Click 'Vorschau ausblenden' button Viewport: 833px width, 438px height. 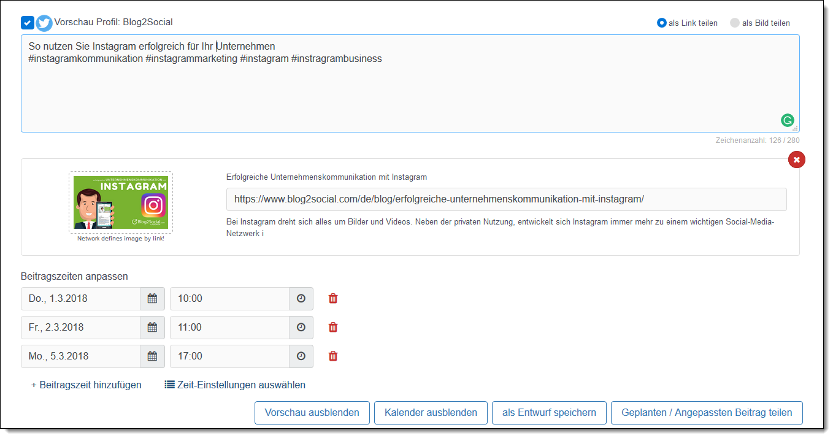tap(312, 413)
